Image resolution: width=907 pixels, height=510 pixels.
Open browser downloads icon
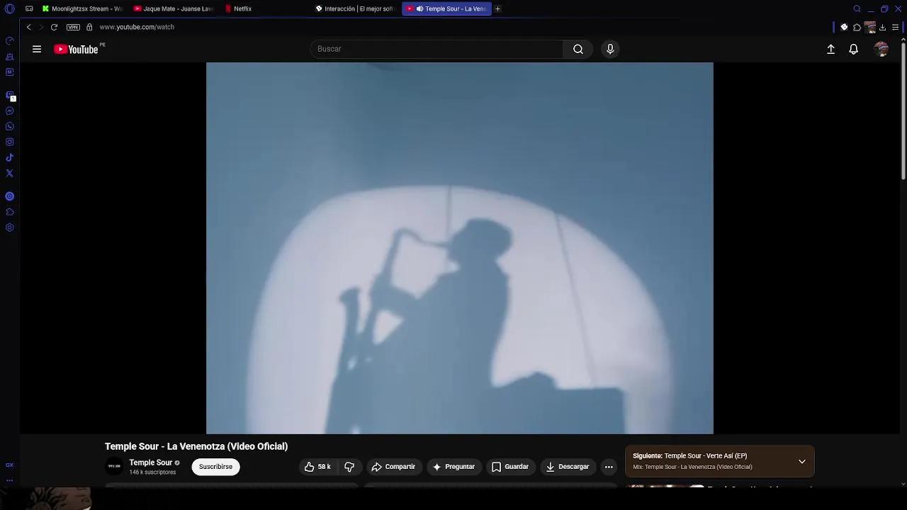point(882,28)
